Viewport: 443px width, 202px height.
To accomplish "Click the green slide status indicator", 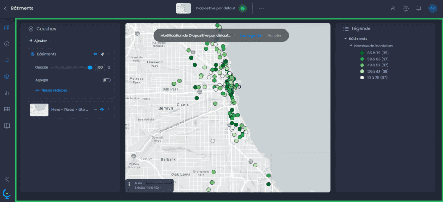I will 242,9.
